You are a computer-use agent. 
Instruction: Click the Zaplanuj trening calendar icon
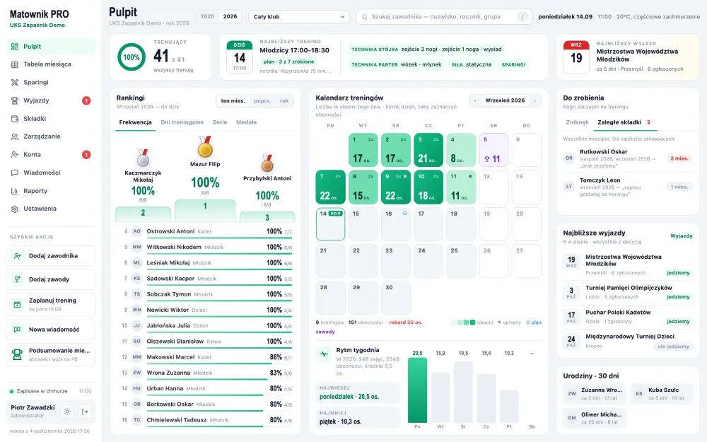coord(17,304)
